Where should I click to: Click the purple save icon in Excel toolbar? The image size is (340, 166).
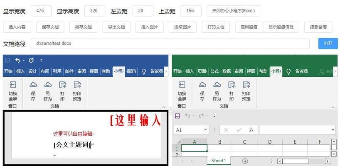coord(177,116)
